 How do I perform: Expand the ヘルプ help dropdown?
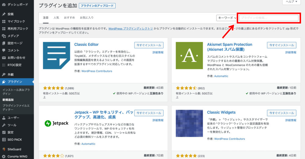[291, 2]
